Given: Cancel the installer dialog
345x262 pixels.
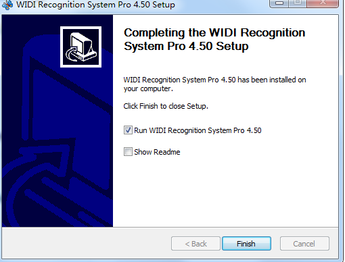Looking at the screenshot, I should (x=304, y=243).
